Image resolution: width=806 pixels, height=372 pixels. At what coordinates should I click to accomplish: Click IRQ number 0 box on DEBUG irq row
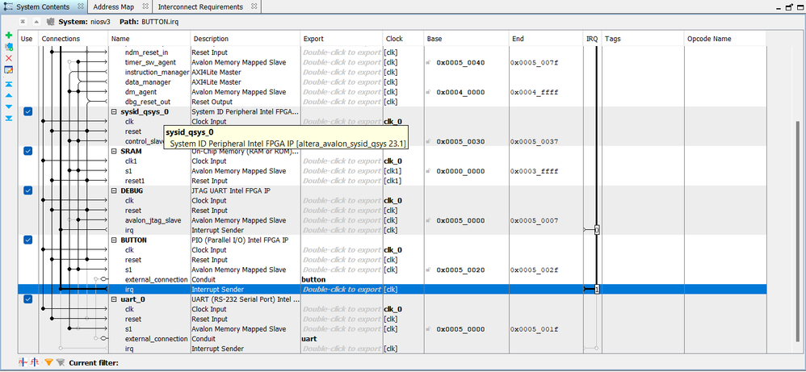point(597,230)
